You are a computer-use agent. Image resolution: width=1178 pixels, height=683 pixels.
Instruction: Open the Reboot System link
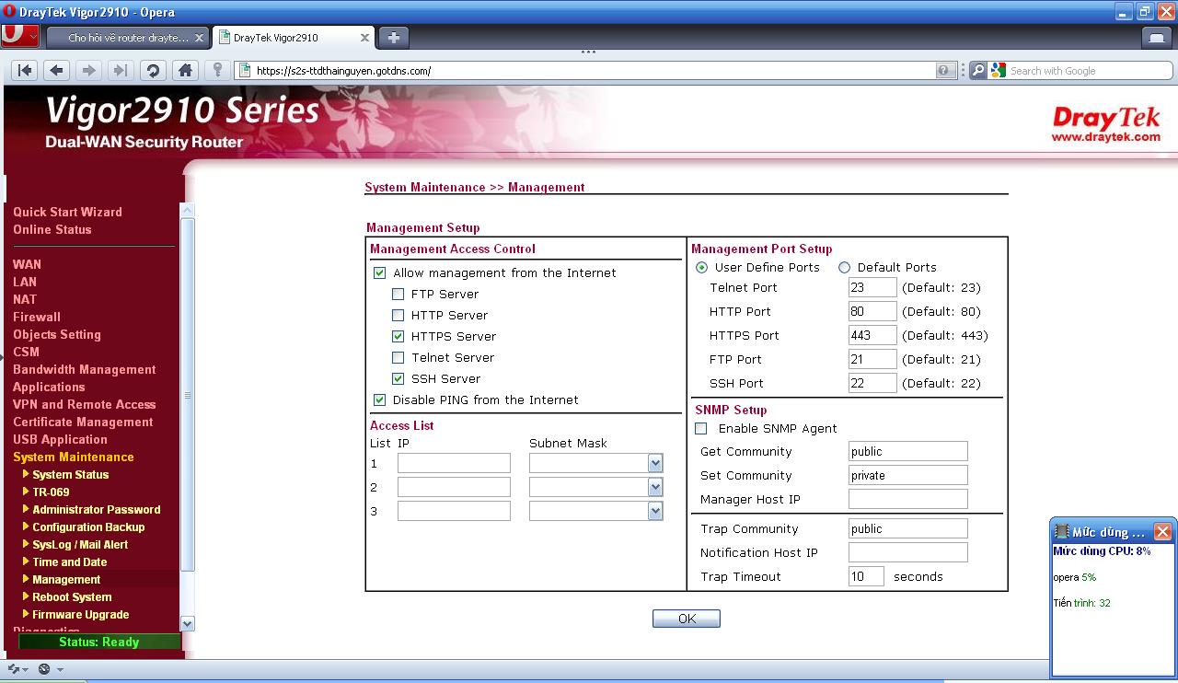point(72,597)
